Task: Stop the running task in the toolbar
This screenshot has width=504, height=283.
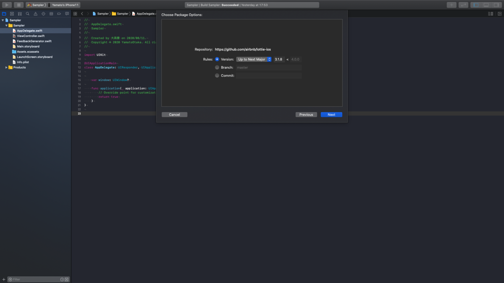Action: pos(18,5)
